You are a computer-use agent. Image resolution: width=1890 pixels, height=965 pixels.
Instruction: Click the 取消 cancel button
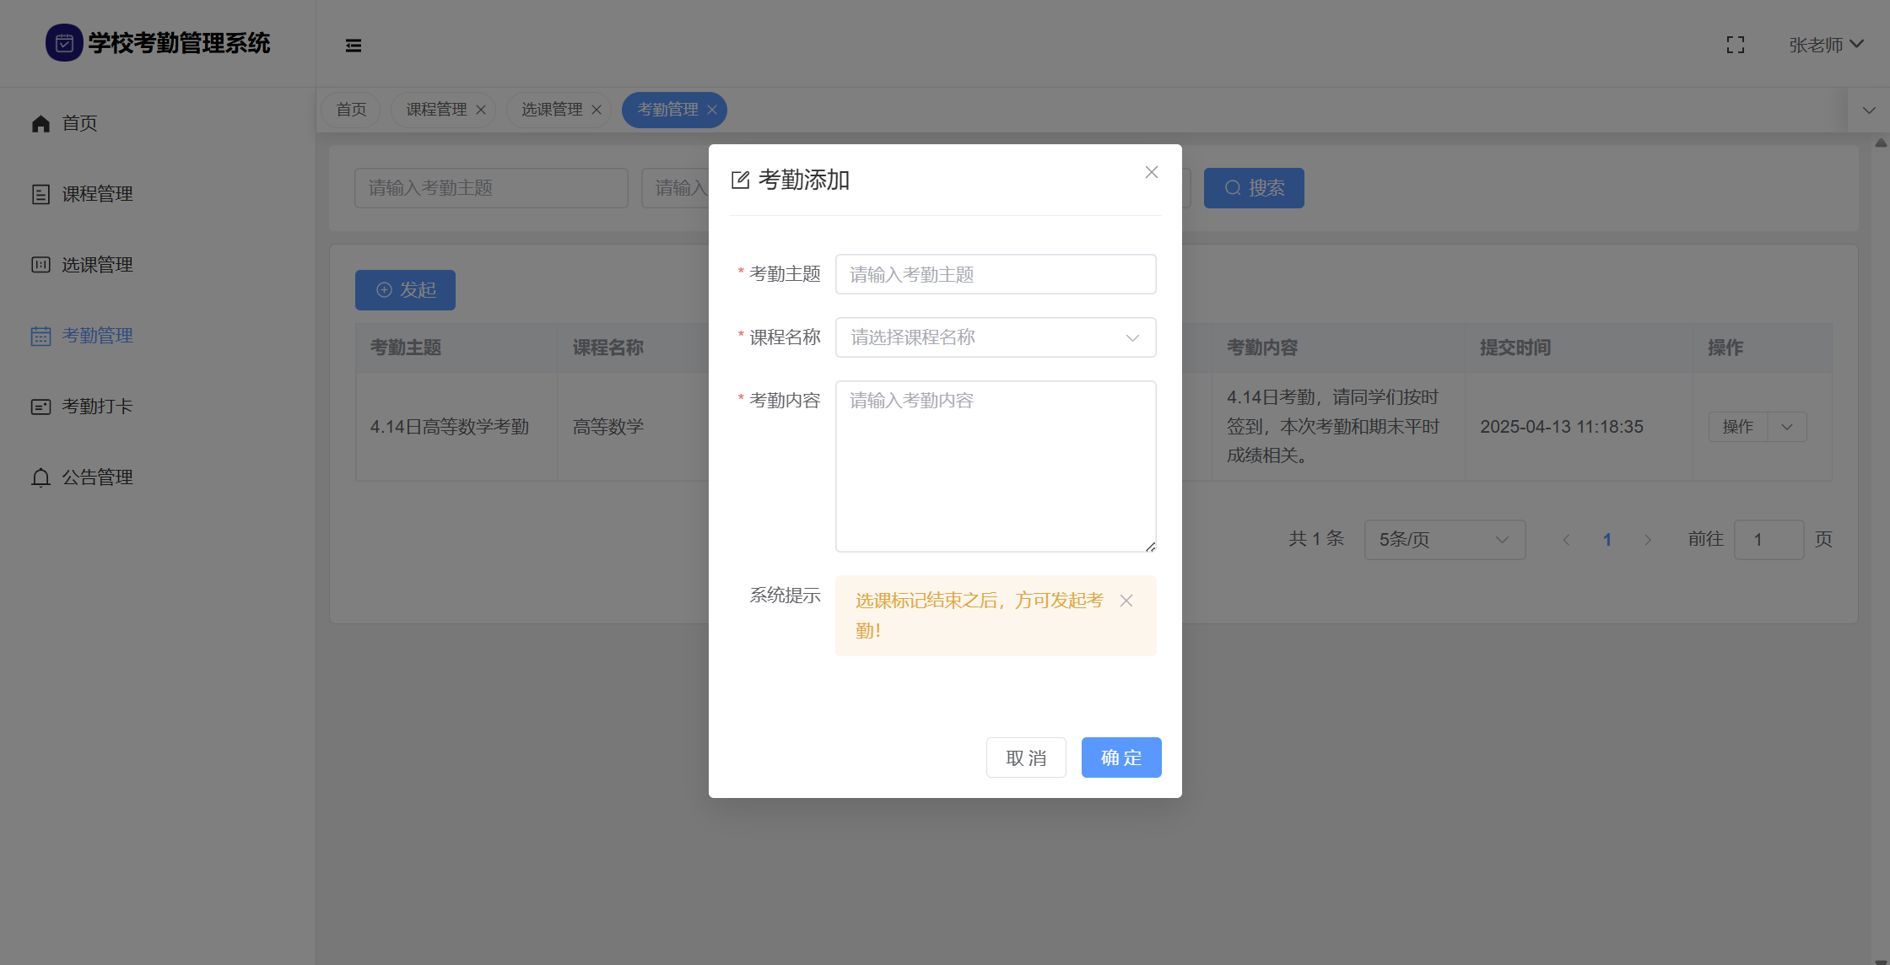point(1025,757)
